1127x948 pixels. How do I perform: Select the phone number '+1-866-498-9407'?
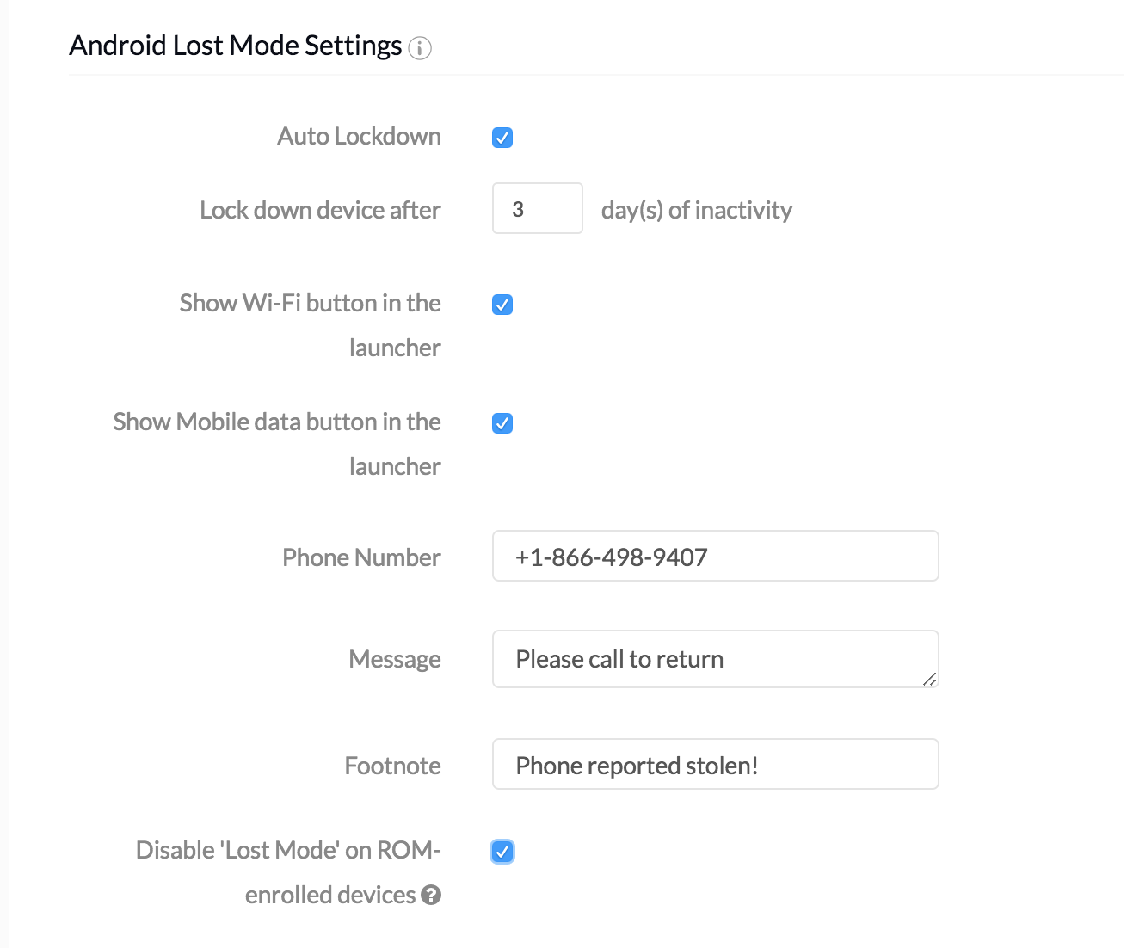click(611, 557)
